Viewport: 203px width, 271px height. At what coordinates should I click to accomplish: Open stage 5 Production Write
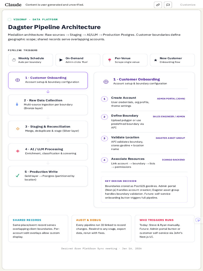48,176
